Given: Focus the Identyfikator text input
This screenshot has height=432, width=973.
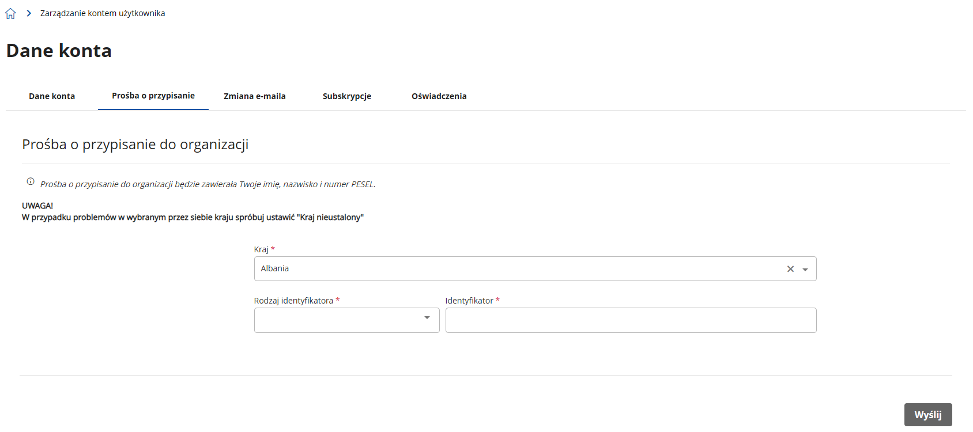Looking at the screenshot, I should click(x=631, y=320).
